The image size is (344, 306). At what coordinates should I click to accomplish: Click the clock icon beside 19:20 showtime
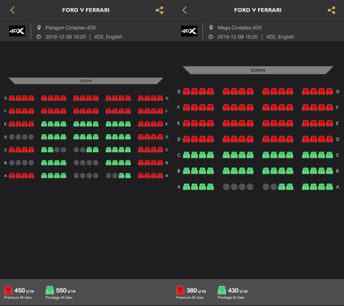[38, 37]
